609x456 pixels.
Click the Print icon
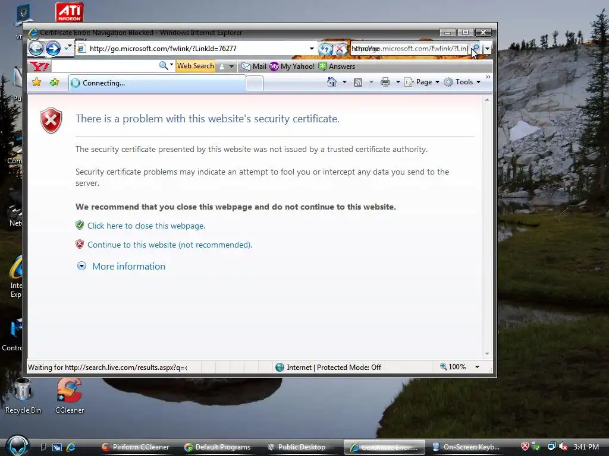coord(385,82)
